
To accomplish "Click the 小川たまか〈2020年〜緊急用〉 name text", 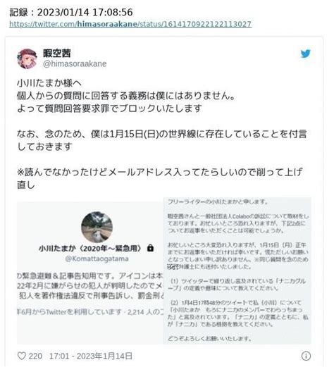I will click(91, 248).
